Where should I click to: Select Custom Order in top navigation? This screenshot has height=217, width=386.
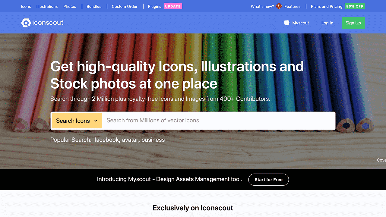[125, 6]
